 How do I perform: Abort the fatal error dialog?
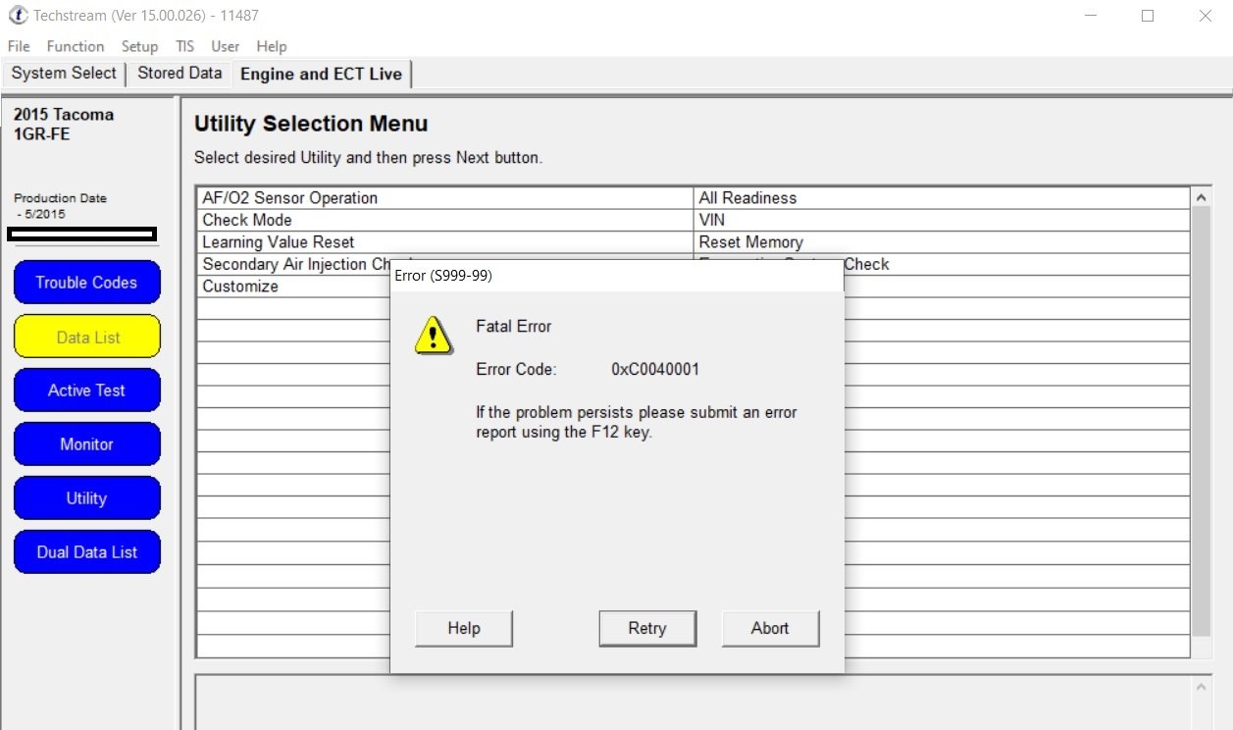pos(770,628)
